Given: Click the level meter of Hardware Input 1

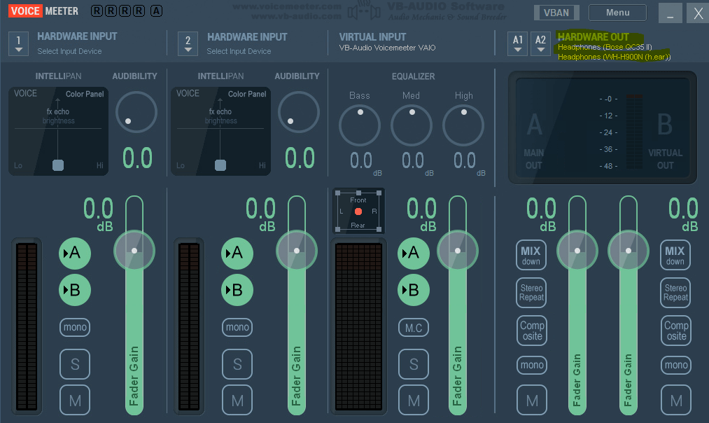Looking at the screenshot, I should pyautogui.click(x=27, y=326).
